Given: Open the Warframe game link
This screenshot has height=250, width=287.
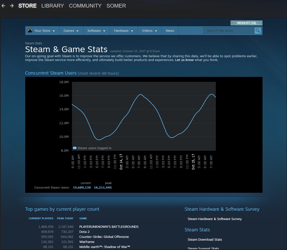Looking at the screenshot, I should pos(87,242).
